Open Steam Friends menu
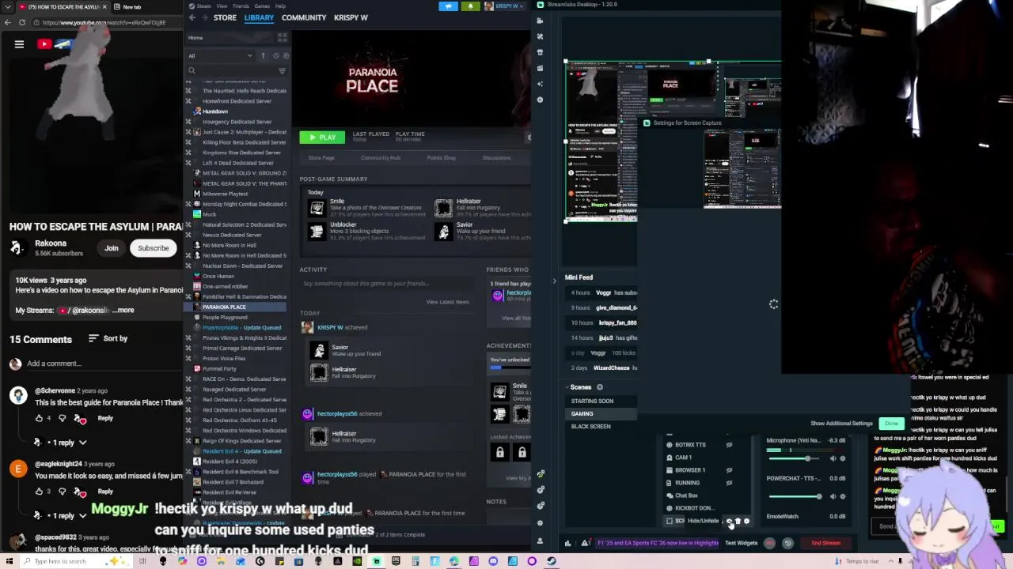This screenshot has height=569, width=1013. [241, 6]
